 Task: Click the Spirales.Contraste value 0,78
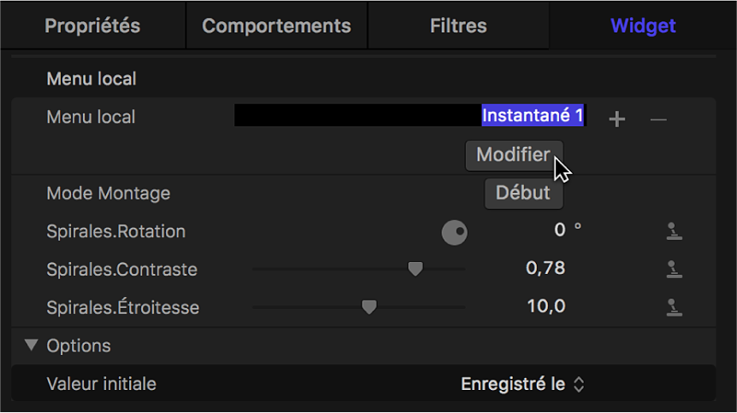coord(545,268)
